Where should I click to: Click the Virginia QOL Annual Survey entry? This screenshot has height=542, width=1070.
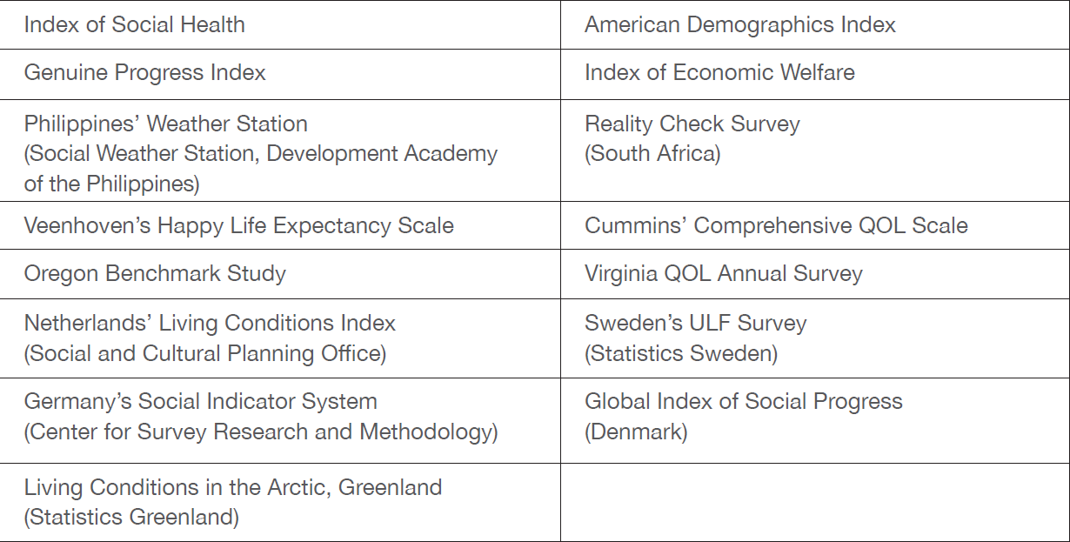click(723, 273)
